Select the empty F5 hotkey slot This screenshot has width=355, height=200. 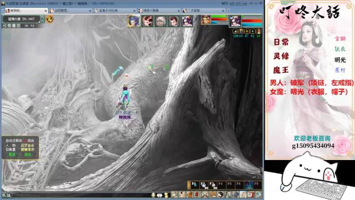(230, 185)
